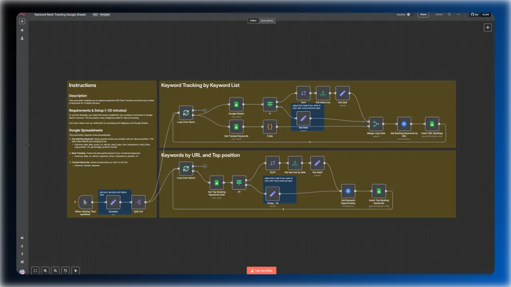The height and width of the screenshot is (287, 511).
Task: Open the If1 node
Action: 239,183
